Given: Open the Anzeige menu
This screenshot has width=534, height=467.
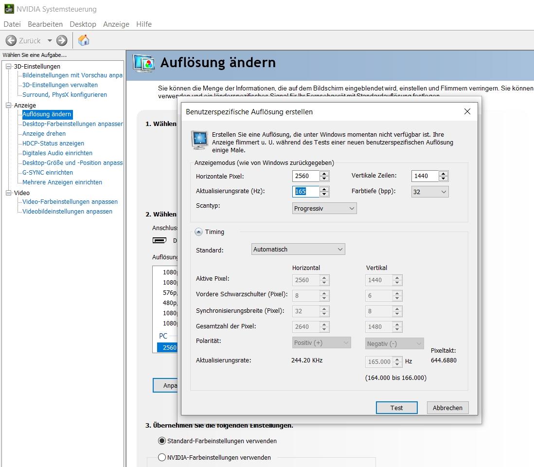Looking at the screenshot, I should point(116,24).
